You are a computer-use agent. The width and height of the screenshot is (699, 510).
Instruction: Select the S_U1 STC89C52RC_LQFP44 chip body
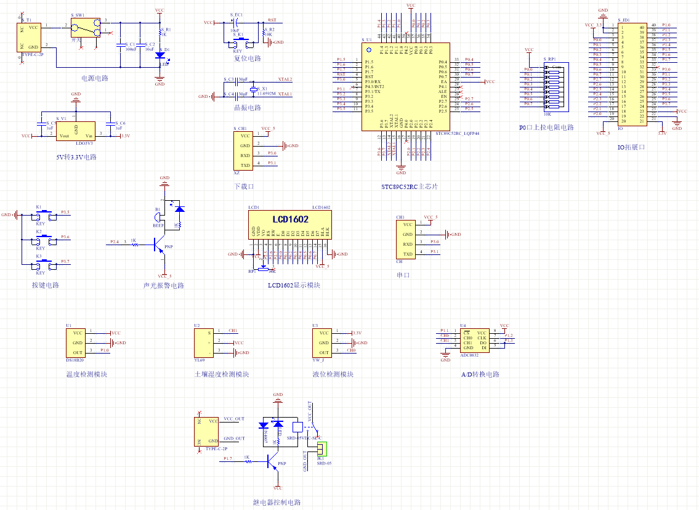tap(406, 87)
